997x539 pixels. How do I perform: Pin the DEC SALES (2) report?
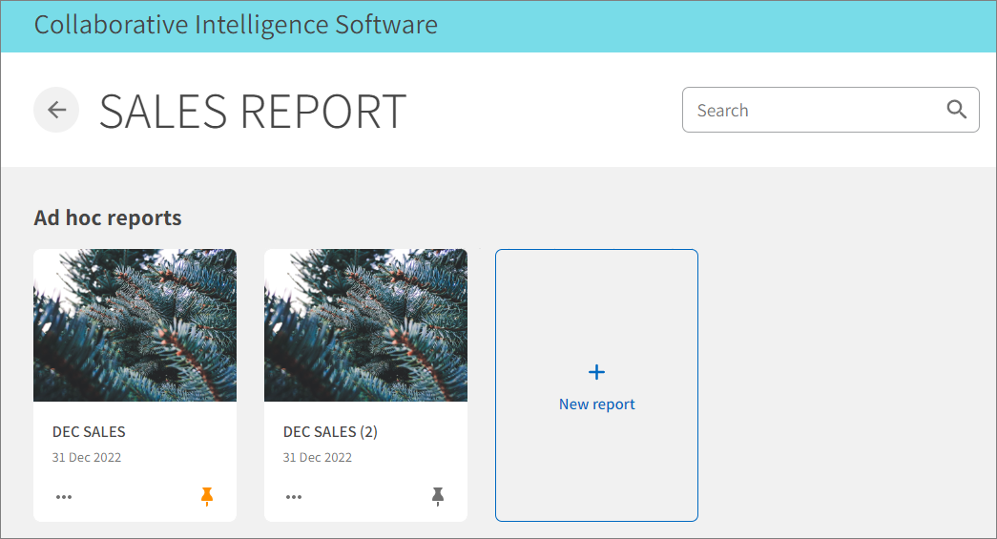(x=438, y=496)
